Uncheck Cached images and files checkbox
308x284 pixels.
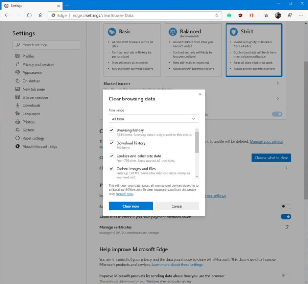111,168
